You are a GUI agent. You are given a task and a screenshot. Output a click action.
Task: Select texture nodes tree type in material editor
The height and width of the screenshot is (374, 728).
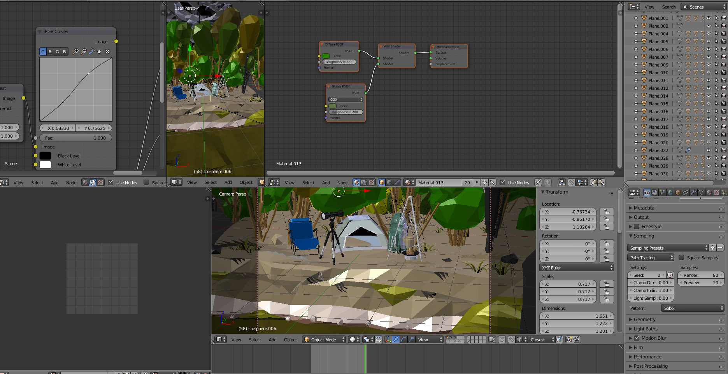[x=372, y=182]
